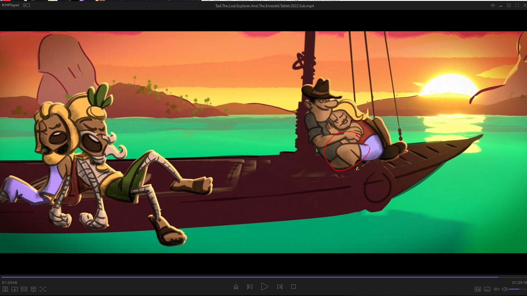The image size is (527, 296).
Task: Open the playlist panel icon
Action: coord(5,289)
